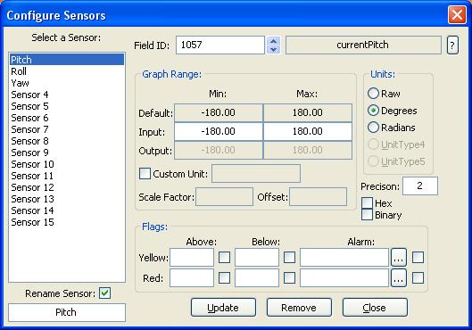Enable the Yellow Alarm checkbox
The width and height of the screenshot is (472, 330).
pos(418,257)
